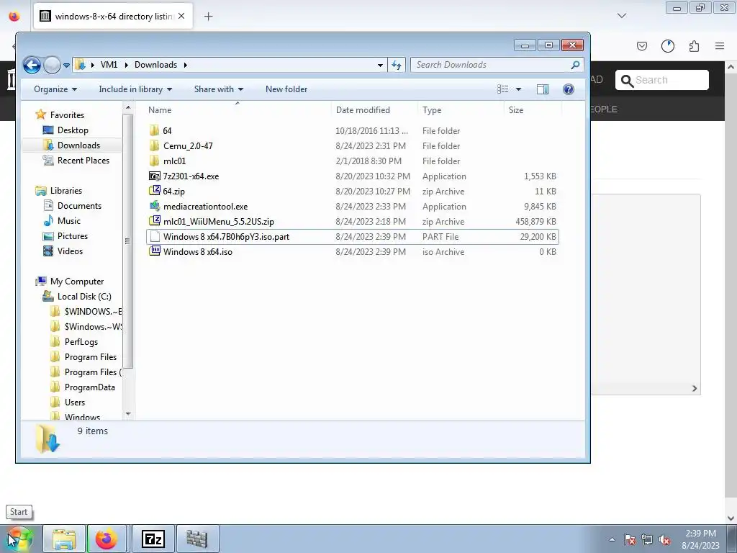Open Recent Places in the sidebar
This screenshot has height=553, width=737.
[x=83, y=161]
